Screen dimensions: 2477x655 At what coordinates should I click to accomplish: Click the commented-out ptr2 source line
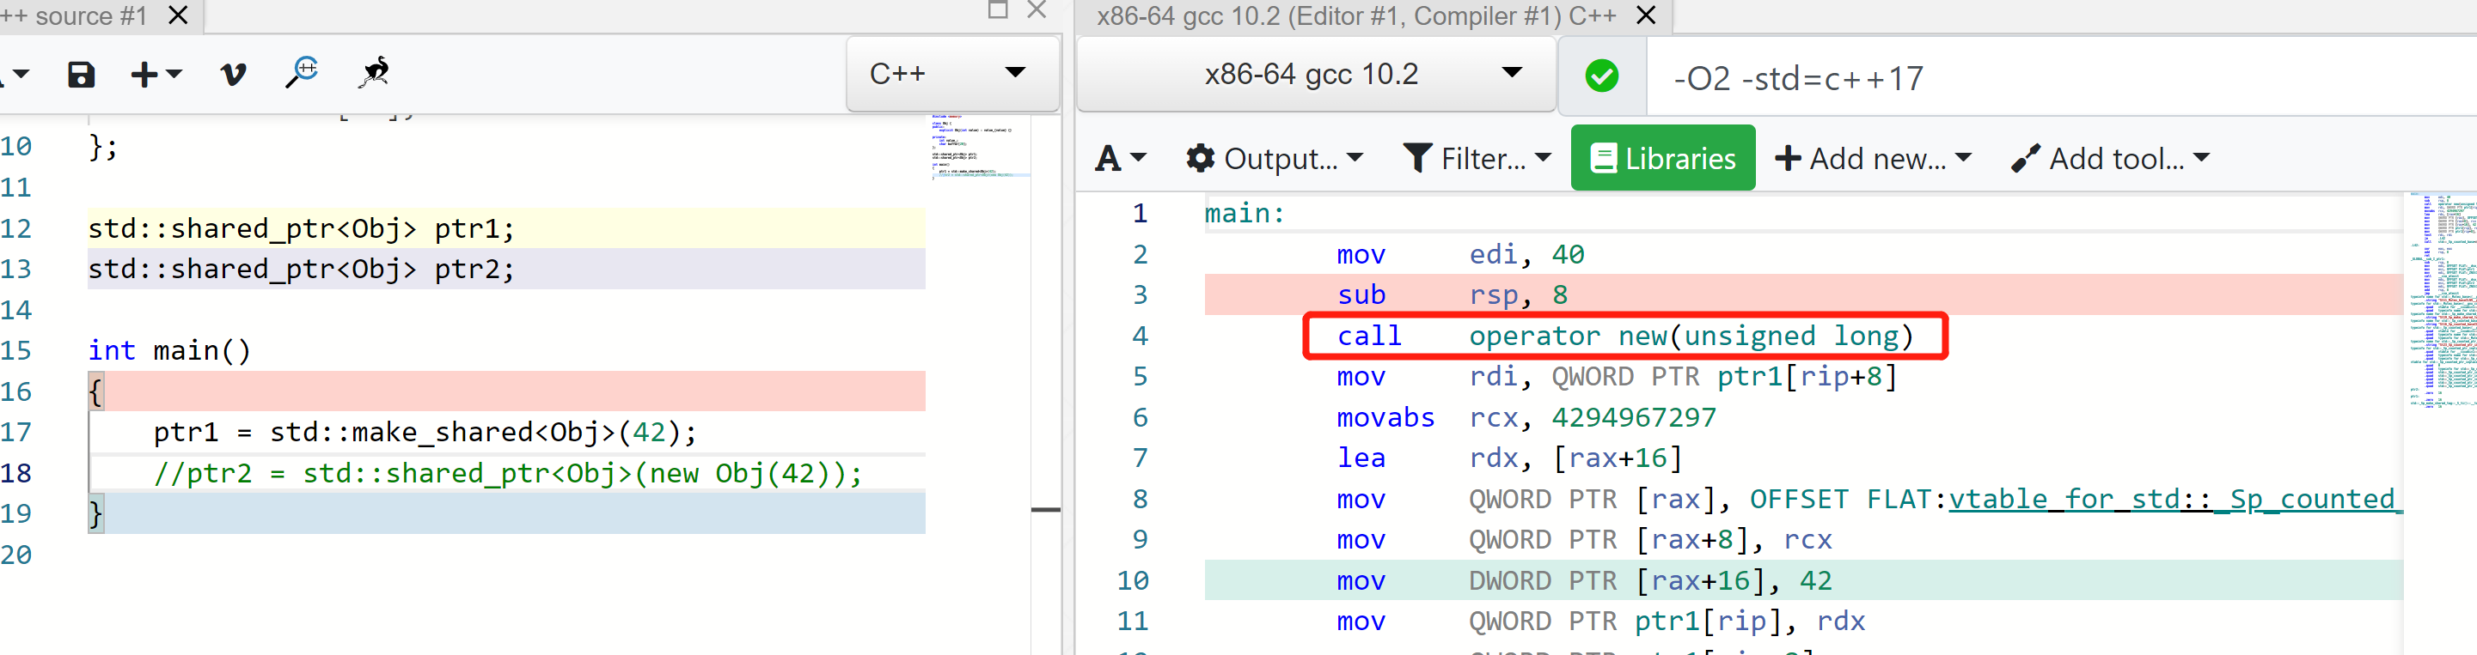[x=508, y=472]
